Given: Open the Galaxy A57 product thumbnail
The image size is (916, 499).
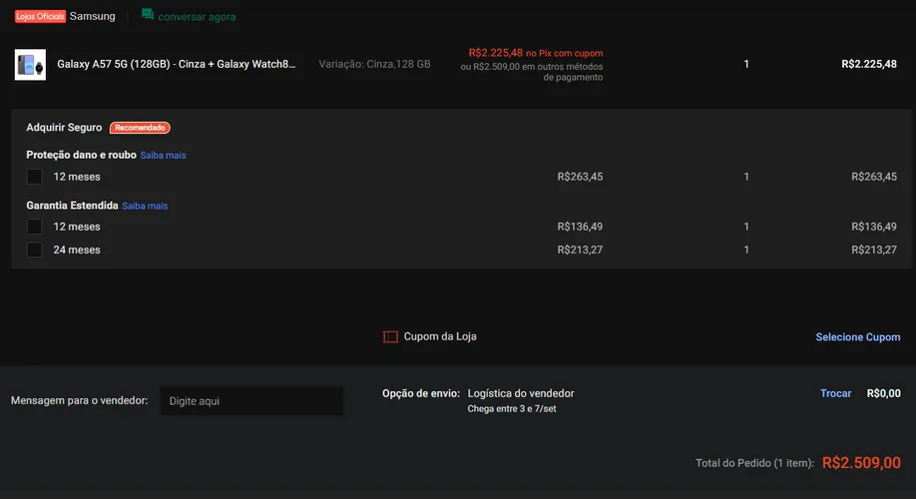Looking at the screenshot, I should pyautogui.click(x=30, y=64).
